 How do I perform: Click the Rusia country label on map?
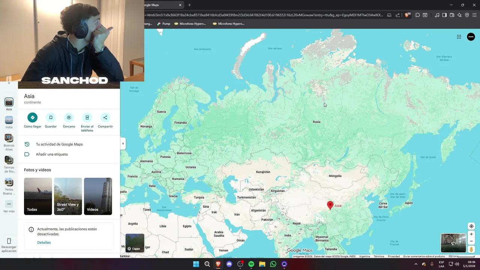(x=316, y=122)
